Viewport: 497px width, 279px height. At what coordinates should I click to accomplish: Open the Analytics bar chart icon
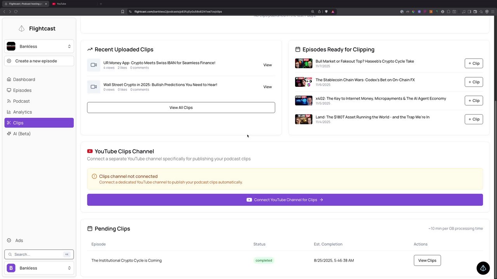9,112
